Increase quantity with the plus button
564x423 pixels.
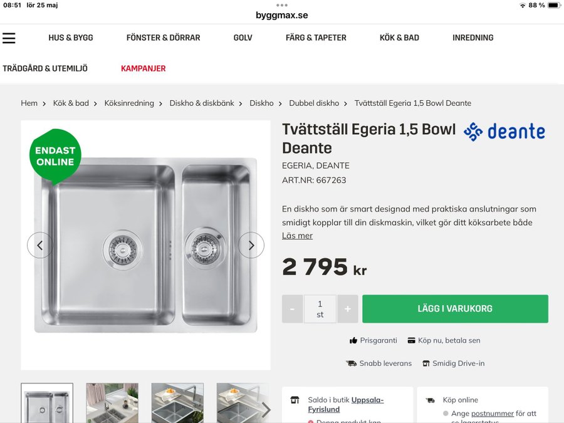tap(347, 308)
